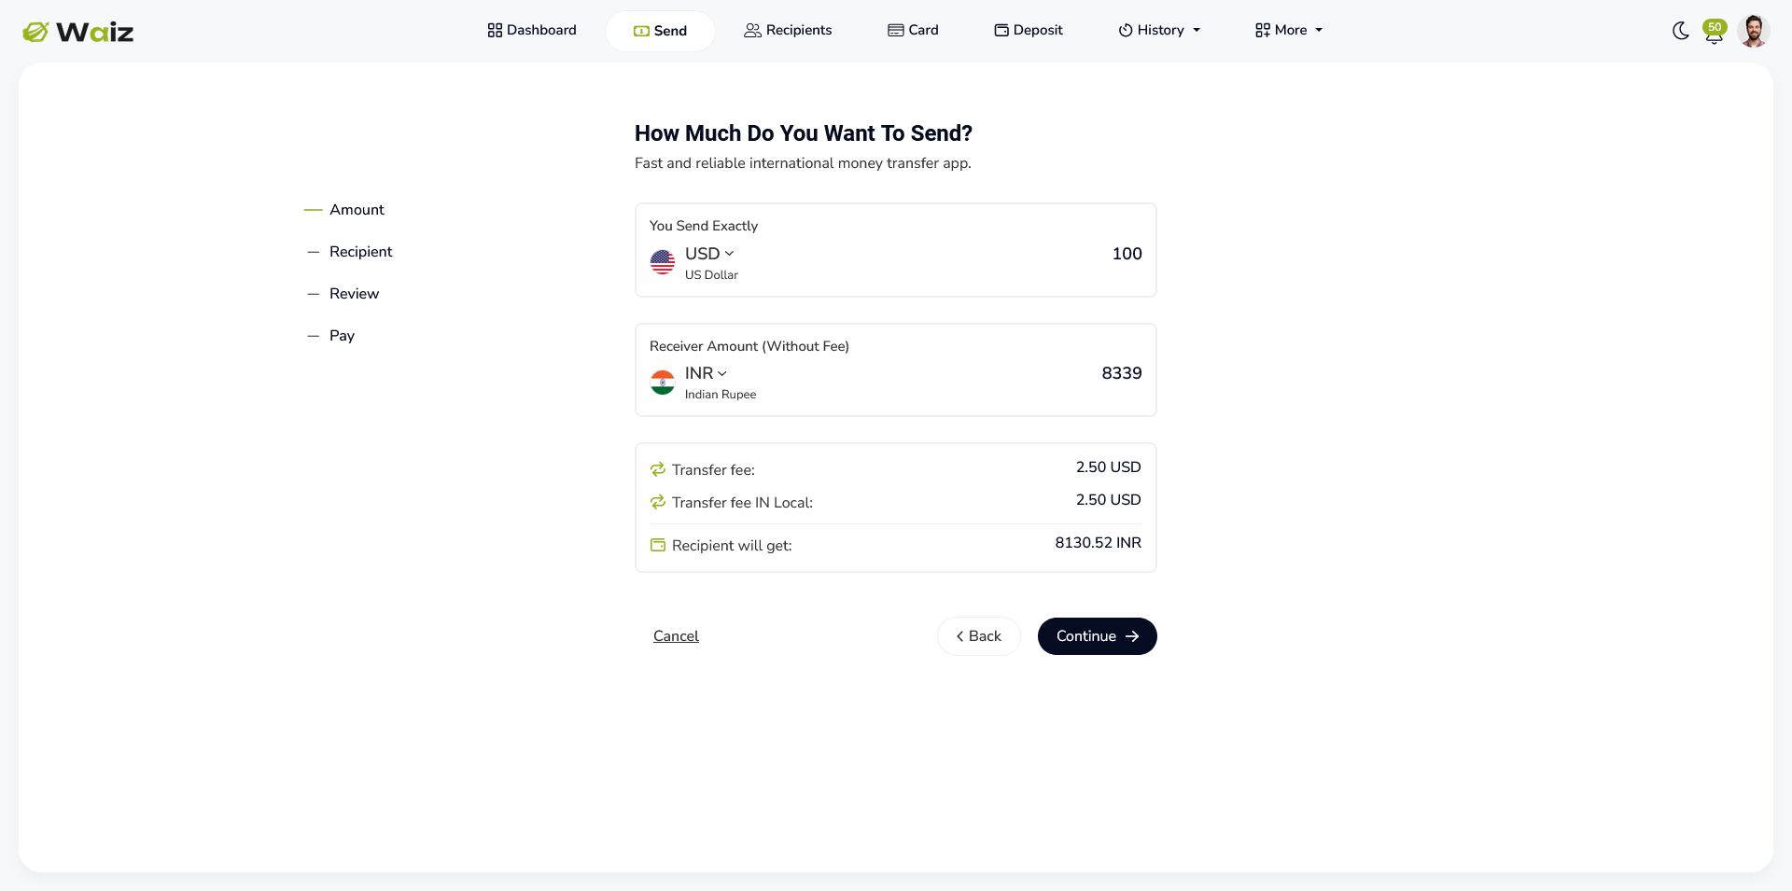This screenshot has width=1792, height=891.
Task: Click the Continue button
Action: coord(1097,636)
